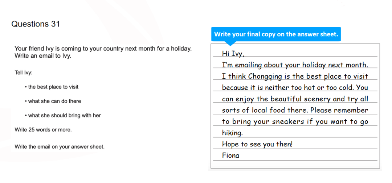This screenshot has height=183, width=392.
Task: Click the "Write the email on your answer sheet" text
Action: (60, 147)
